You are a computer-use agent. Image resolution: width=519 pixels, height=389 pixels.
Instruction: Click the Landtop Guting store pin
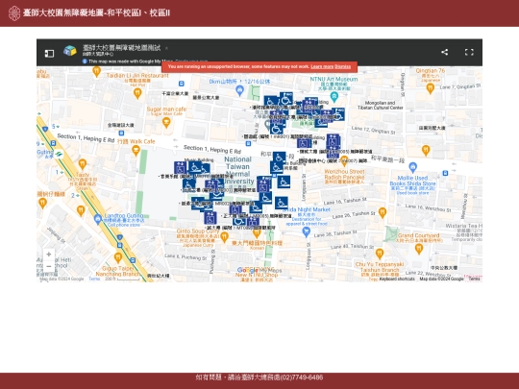pyautogui.click(x=98, y=219)
